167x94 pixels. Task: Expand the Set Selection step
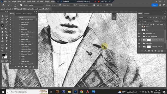click(19, 25)
